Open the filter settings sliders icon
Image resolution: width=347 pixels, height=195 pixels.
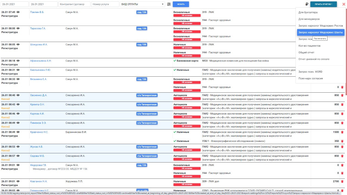169,4
